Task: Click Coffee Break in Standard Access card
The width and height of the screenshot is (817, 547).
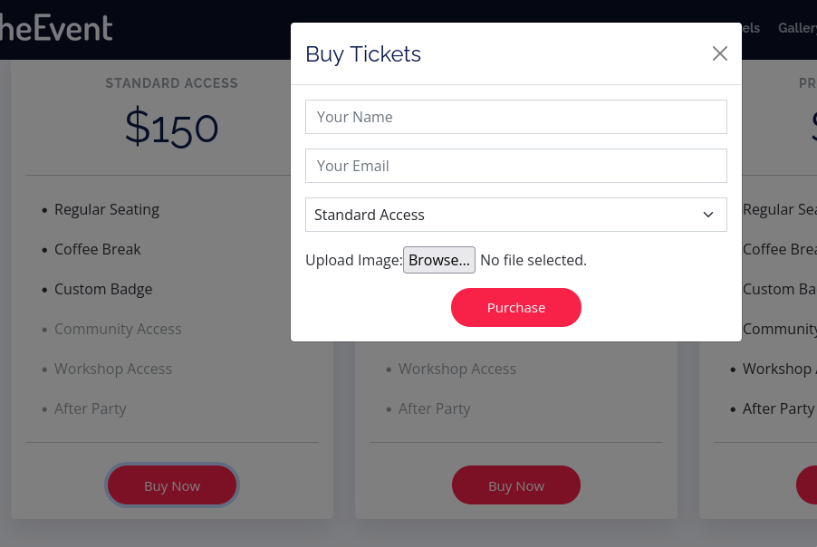Action: click(98, 249)
